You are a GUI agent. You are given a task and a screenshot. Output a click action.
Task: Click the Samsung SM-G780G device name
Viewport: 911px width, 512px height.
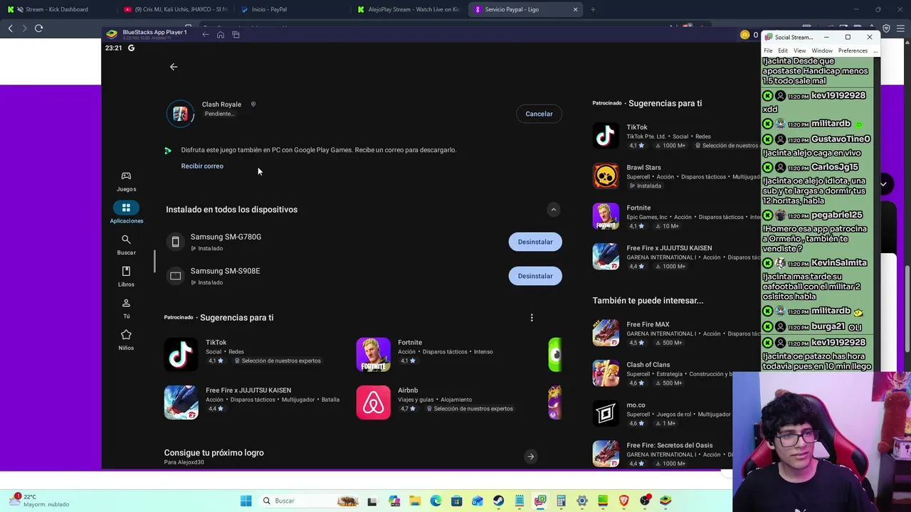226,237
